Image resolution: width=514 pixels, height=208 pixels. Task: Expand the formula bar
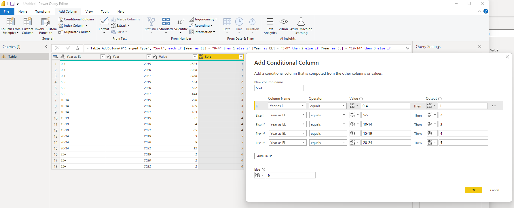pos(407,48)
